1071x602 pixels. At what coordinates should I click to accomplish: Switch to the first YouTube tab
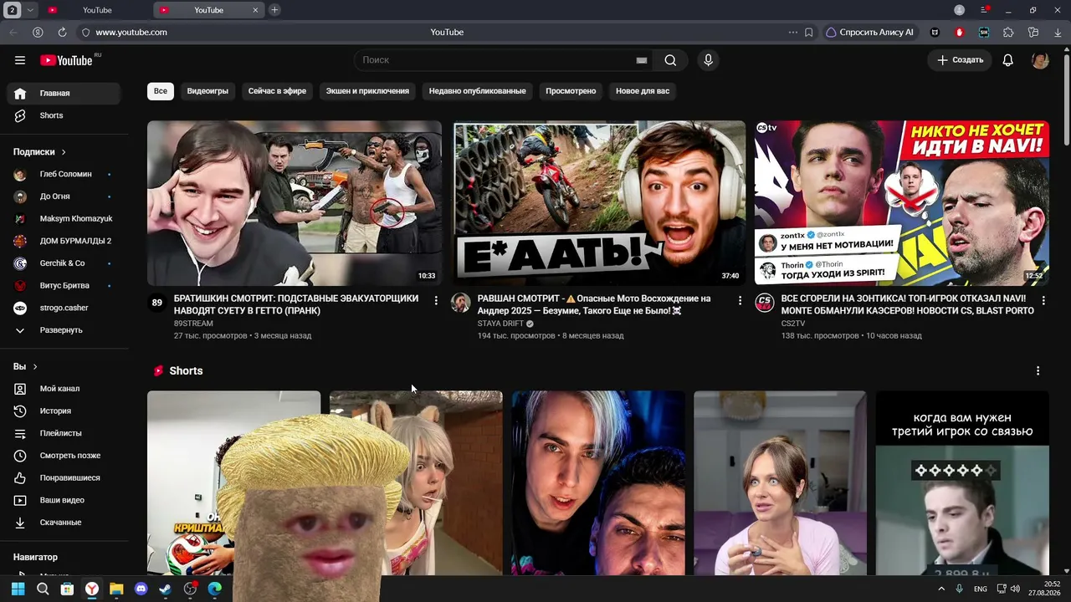tap(96, 10)
